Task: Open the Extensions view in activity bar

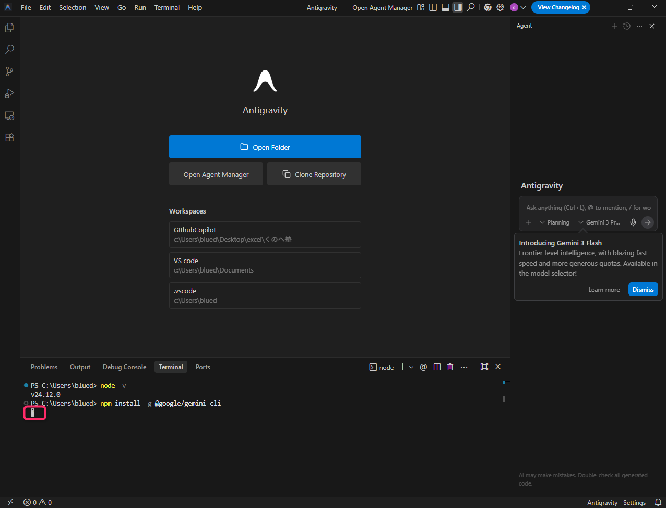Action: coord(9,138)
